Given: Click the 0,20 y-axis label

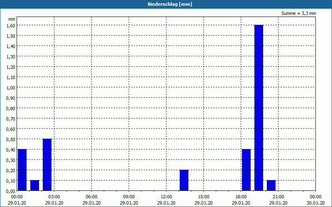Looking at the screenshot, I should [x=11, y=170].
